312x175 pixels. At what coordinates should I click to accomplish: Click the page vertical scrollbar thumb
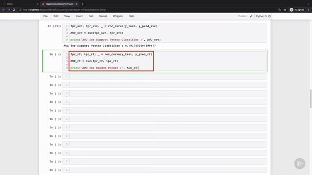(x=311, y=99)
